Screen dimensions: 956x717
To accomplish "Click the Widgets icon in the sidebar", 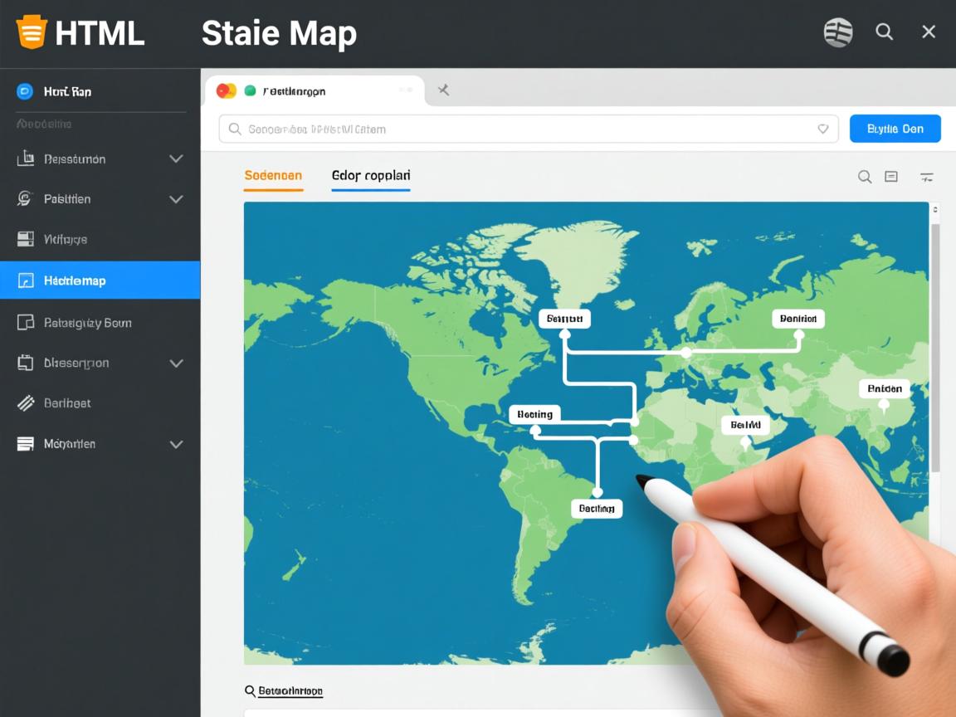I will (x=26, y=239).
